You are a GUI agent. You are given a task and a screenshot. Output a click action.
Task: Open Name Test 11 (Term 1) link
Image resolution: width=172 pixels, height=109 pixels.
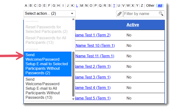point(95,56)
